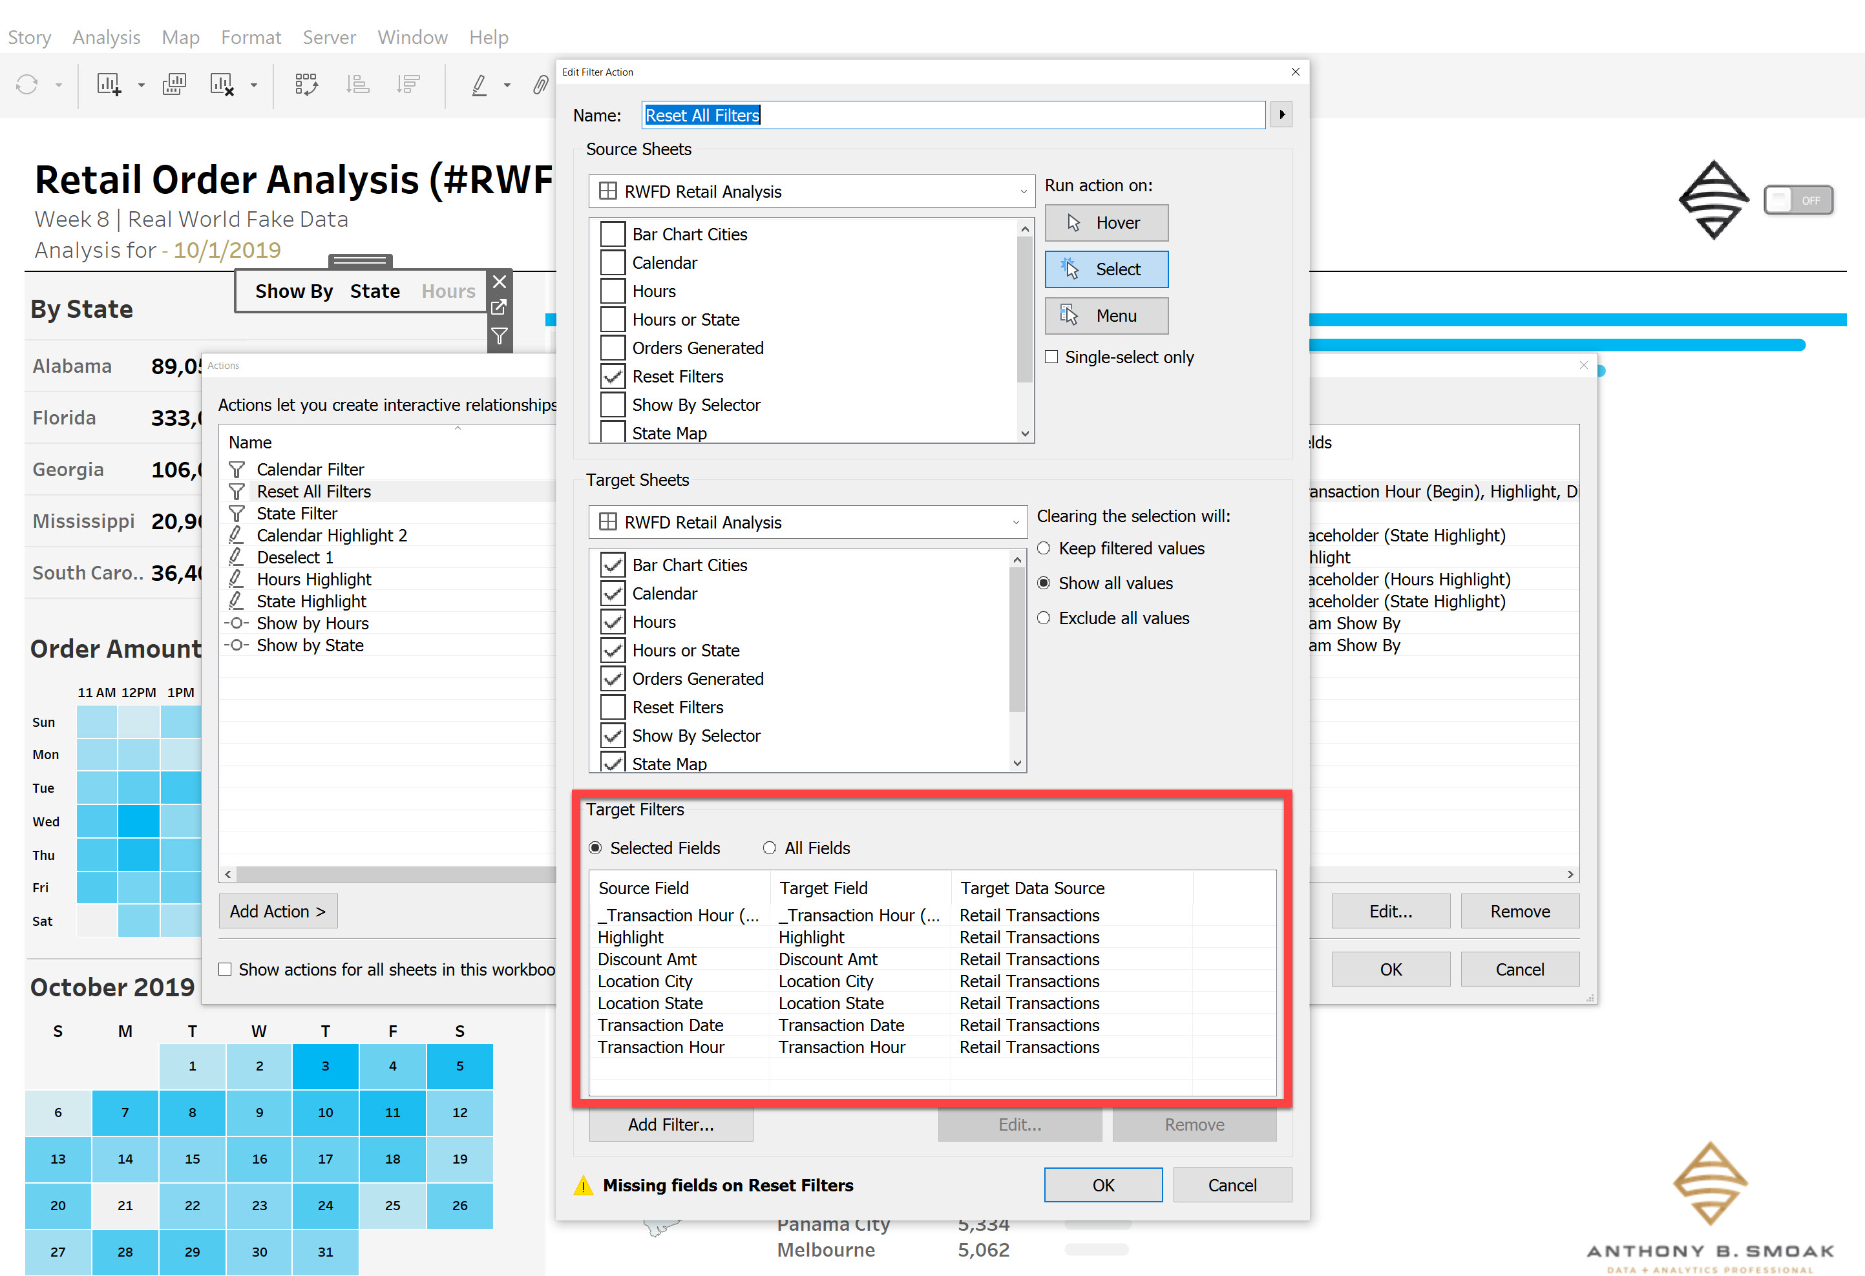The height and width of the screenshot is (1276, 1865).
Task: Select the All Fields radio button
Action: coord(770,848)
